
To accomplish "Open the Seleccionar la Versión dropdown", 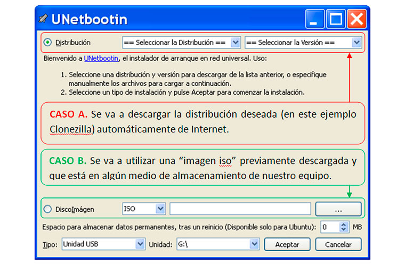I will tap(303, 43).
